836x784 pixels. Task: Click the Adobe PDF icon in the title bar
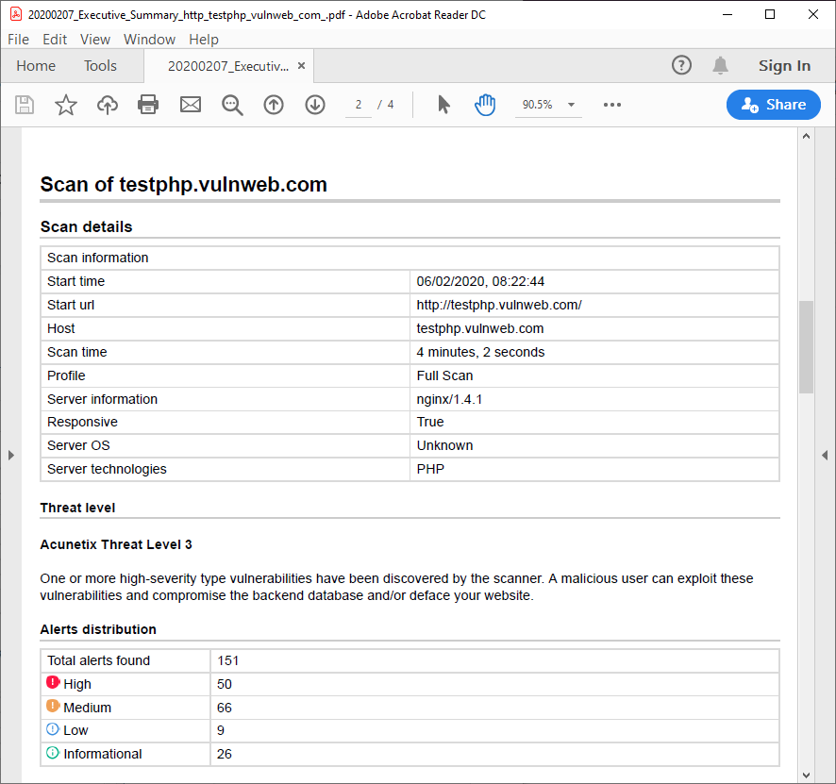(x=16, y=14)
